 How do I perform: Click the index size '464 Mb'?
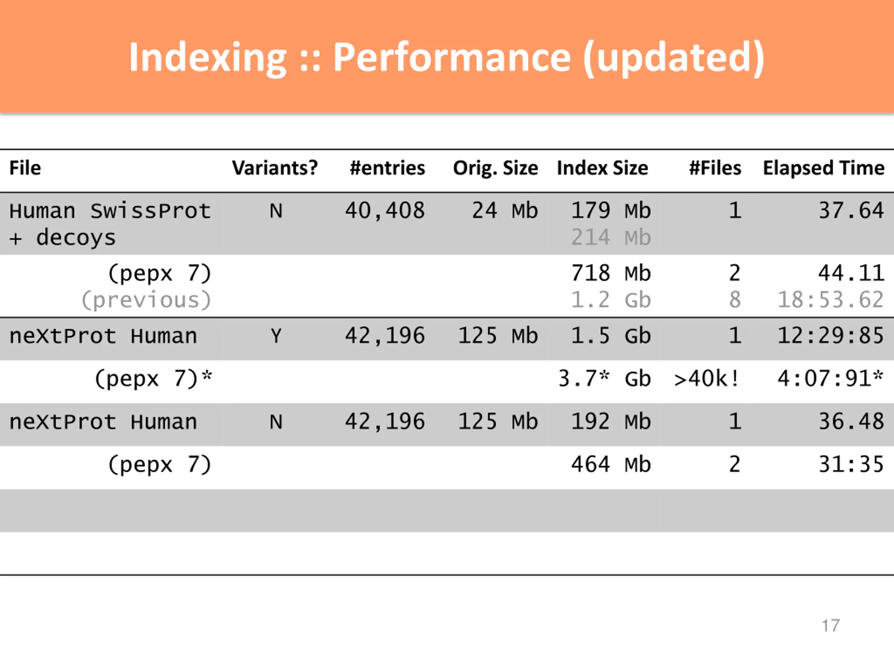coord(611,465)
